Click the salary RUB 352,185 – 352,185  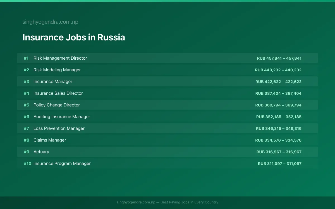(x=279, y=117)
